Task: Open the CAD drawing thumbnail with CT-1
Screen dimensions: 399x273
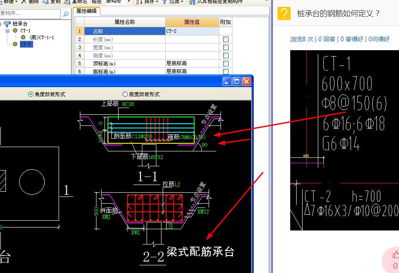Action: tap(345, 140)
